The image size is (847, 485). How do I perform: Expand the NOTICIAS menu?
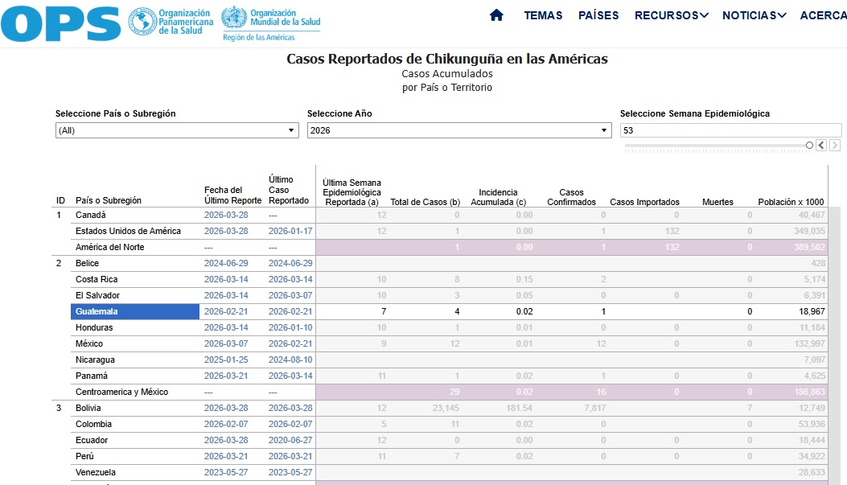[x=754, y=15]
